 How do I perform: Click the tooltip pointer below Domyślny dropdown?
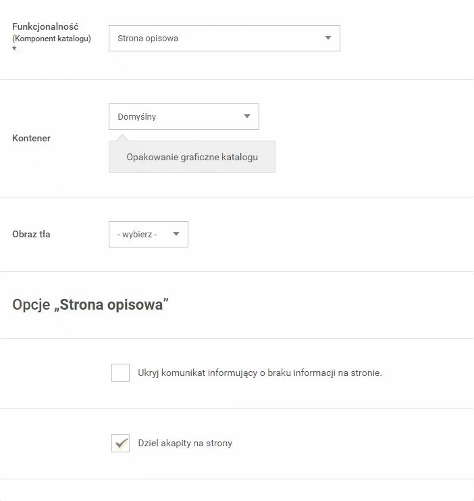tap(122, 138)
